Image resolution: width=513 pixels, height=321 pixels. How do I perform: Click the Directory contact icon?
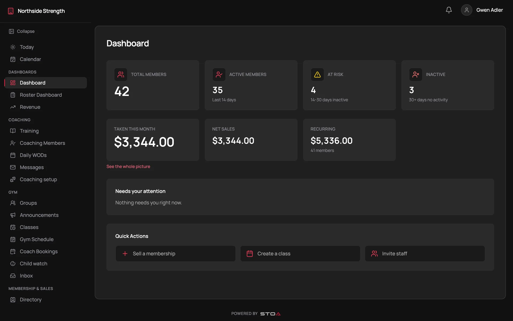13,300
